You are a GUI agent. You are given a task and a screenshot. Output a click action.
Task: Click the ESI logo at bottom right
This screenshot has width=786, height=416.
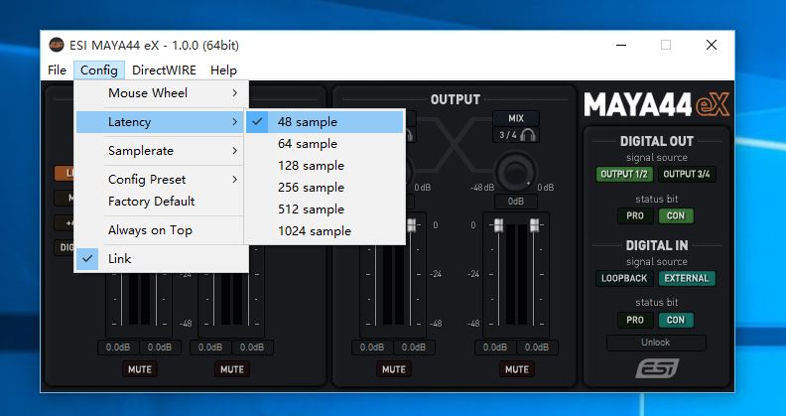[x=656, y=368]
